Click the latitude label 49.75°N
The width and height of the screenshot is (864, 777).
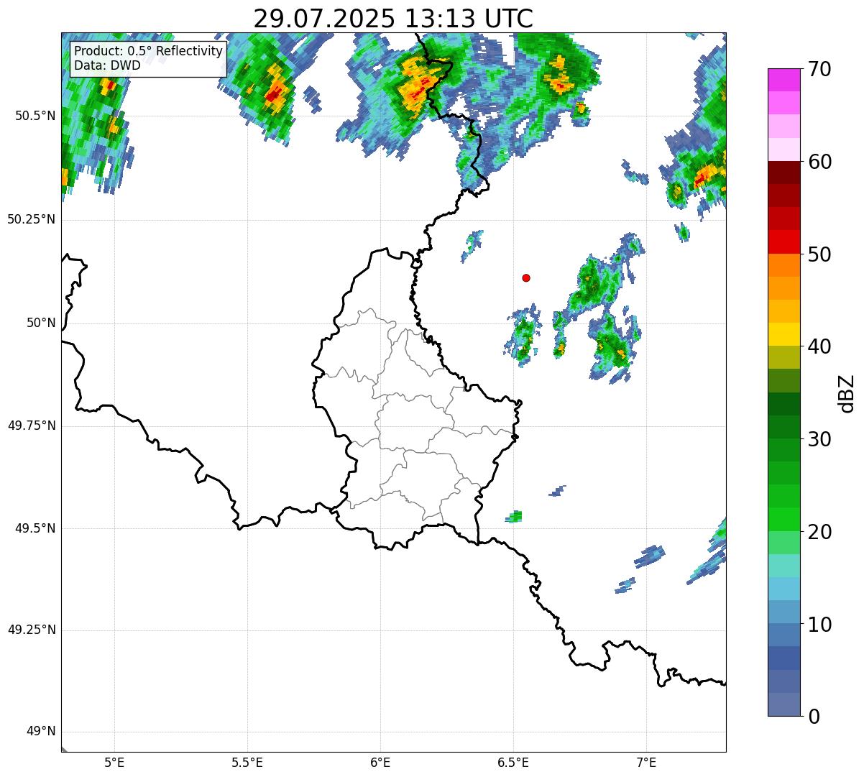pyautogui.click(x=32, y=426)
